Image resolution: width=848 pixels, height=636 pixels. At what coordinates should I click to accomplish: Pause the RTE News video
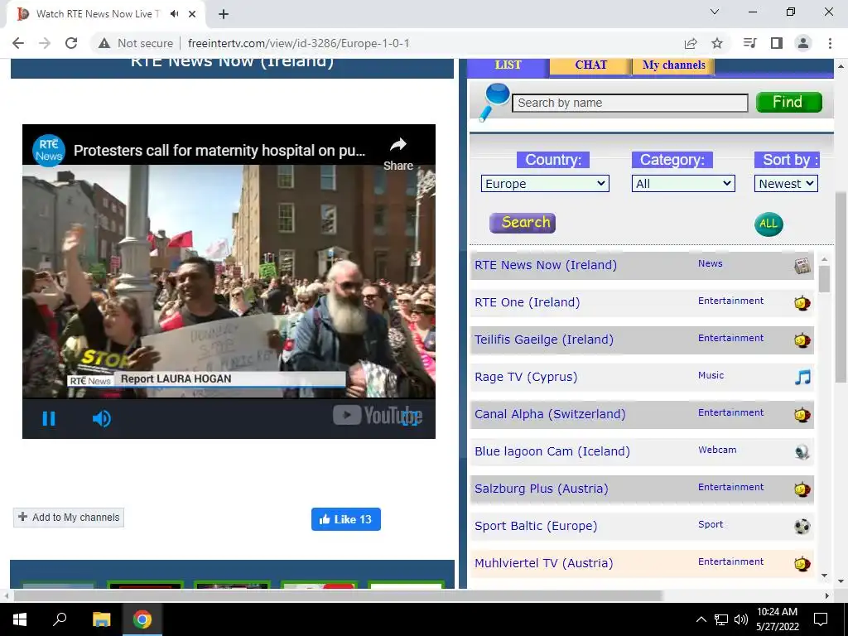pyautogui.click(x=49, y=418)
